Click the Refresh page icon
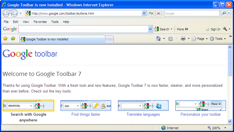The width and height of the screenshot is (234, 132). click(151, 13)
